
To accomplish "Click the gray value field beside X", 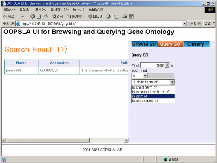I will coord(161,76).
